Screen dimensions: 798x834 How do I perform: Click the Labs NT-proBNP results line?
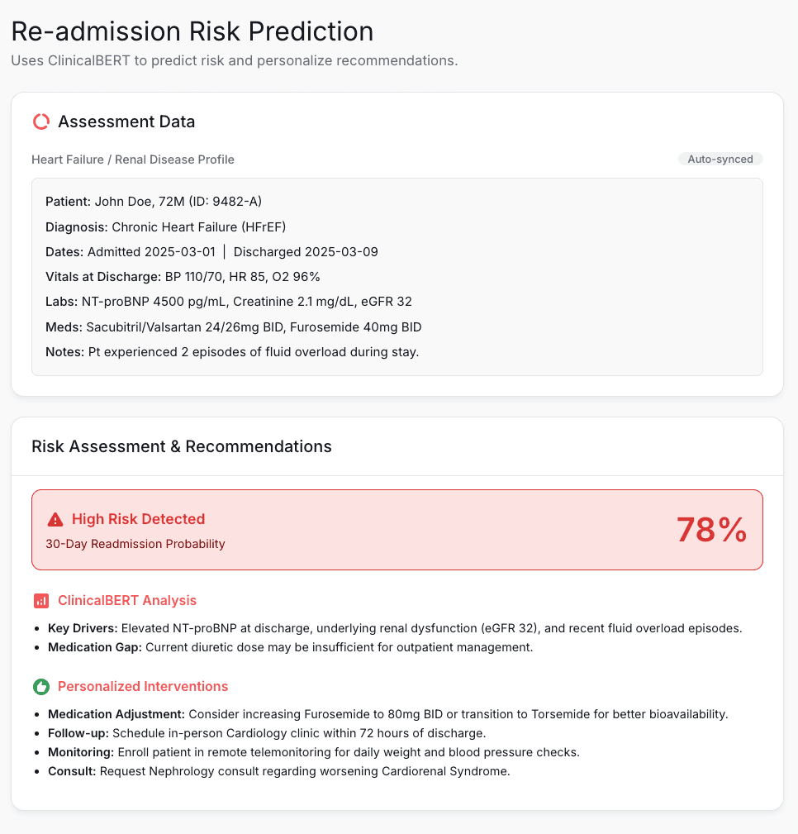(229, 302)
